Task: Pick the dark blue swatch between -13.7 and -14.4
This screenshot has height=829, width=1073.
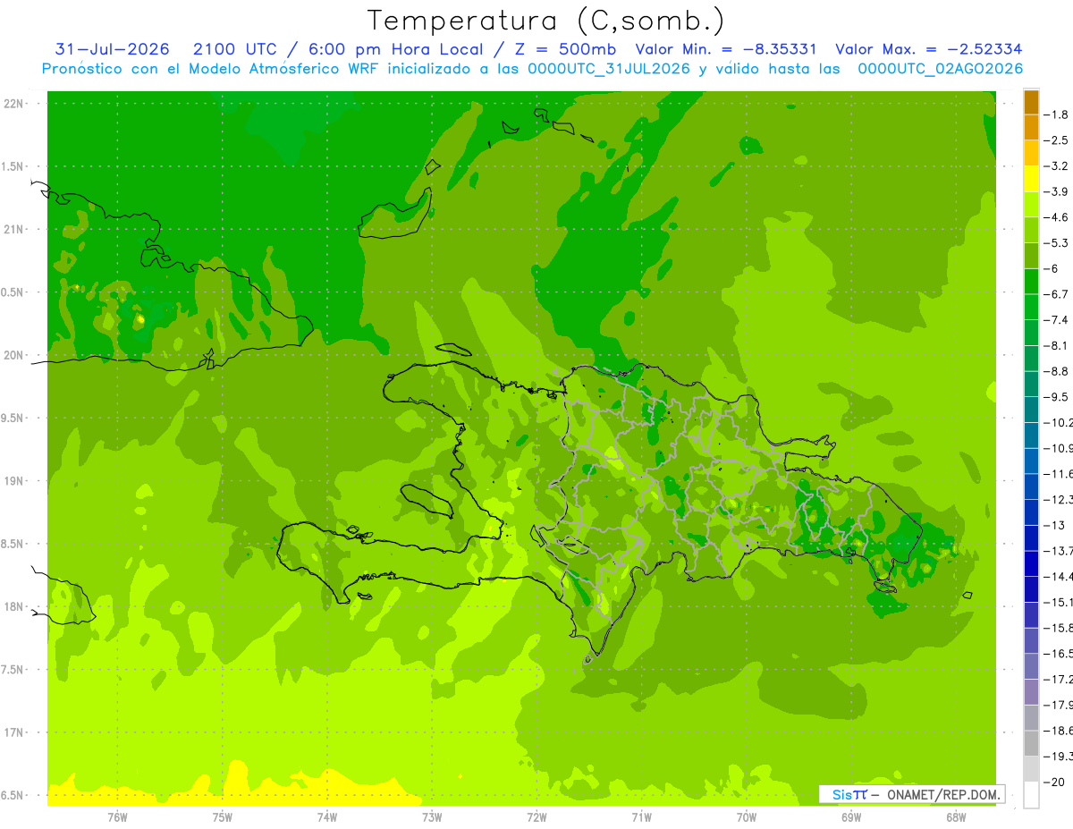Action: (x=1031, y=563)
